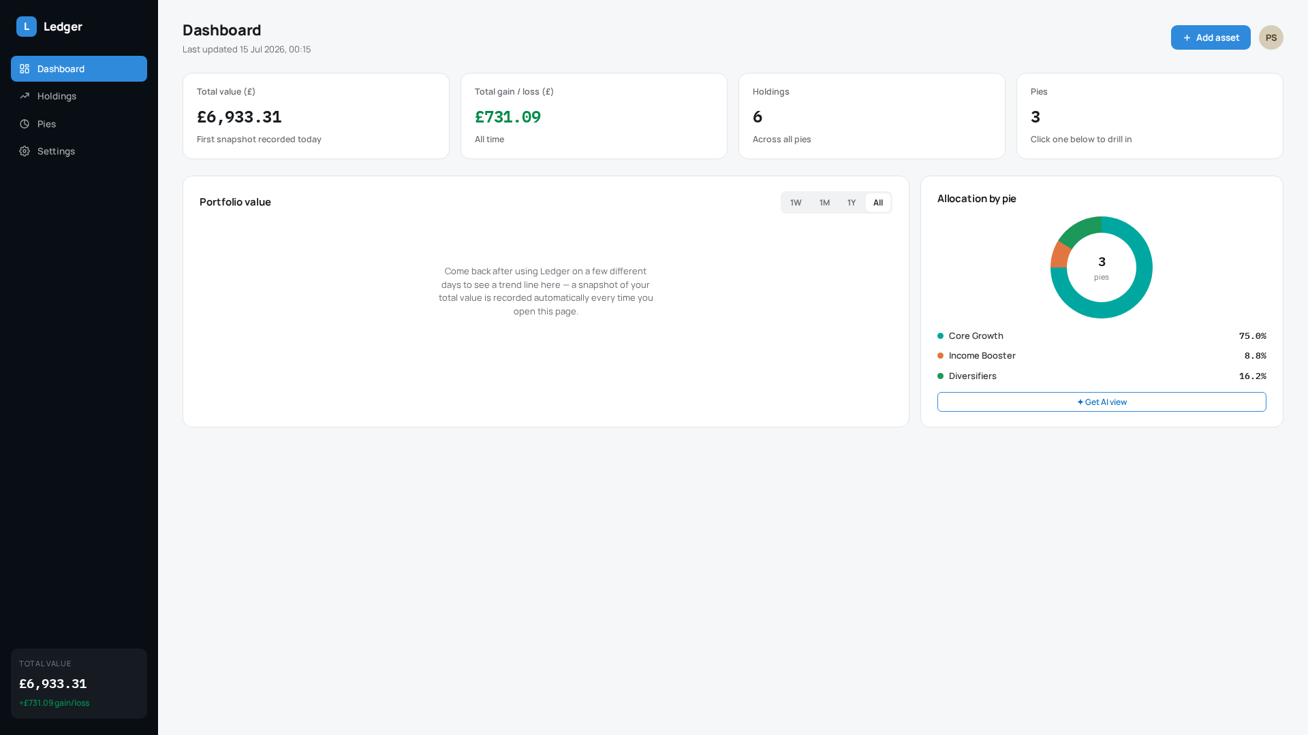Click the orange Income Booster donut segment
The image size is (1308, 735).
point(1059,256)
